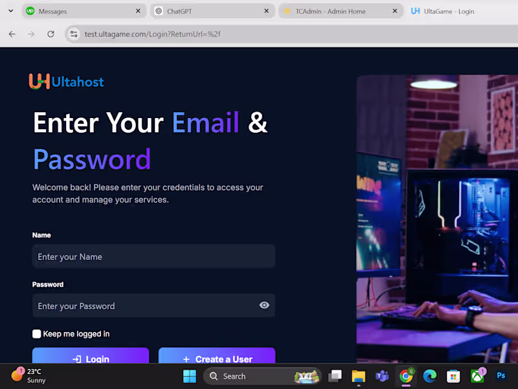The width and height of the screenshot is (518, 389).
Task: Close the Messages tab
Action: [138, 11]
